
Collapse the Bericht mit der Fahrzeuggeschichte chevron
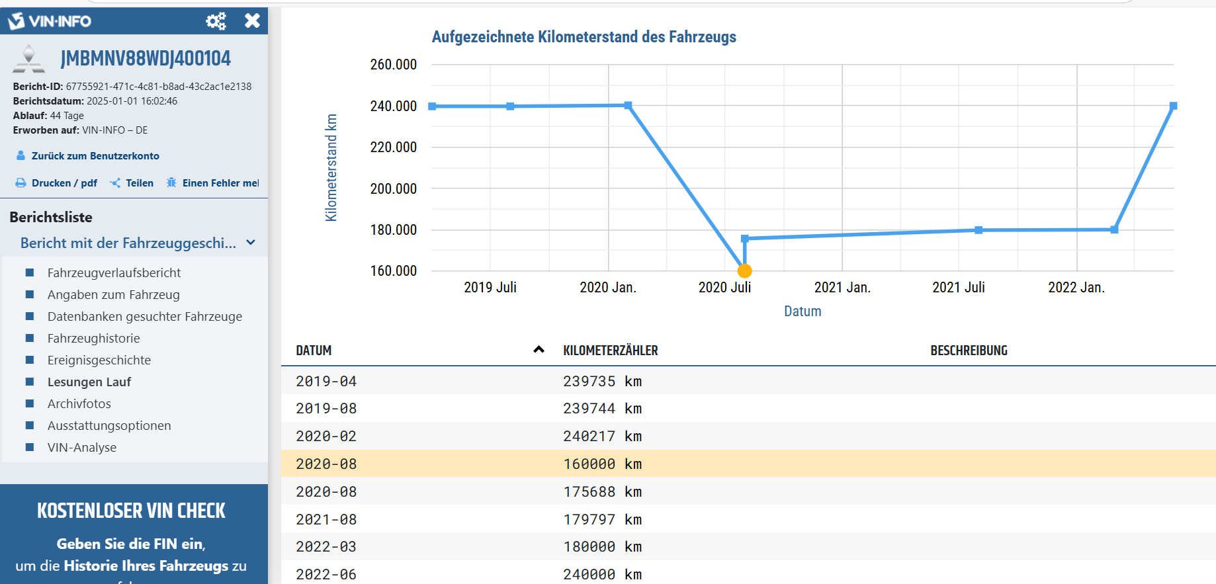click(251, 243)
